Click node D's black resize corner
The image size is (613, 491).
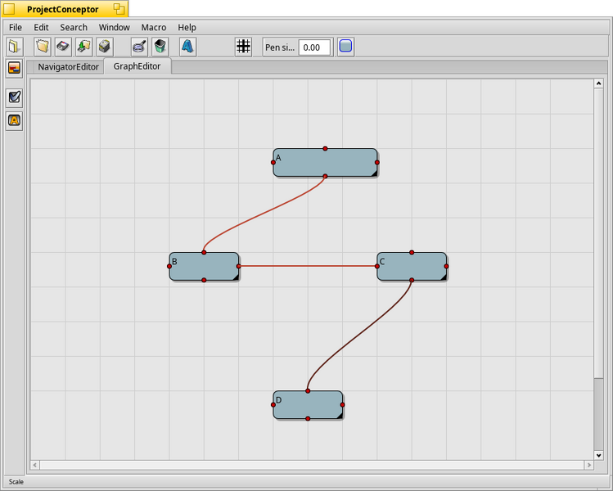(340, 416)
